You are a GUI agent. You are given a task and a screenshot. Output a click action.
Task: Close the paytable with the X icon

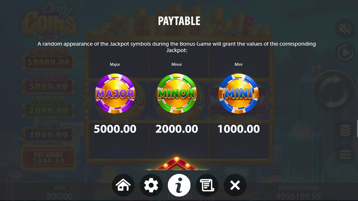(x=235, y=185)
